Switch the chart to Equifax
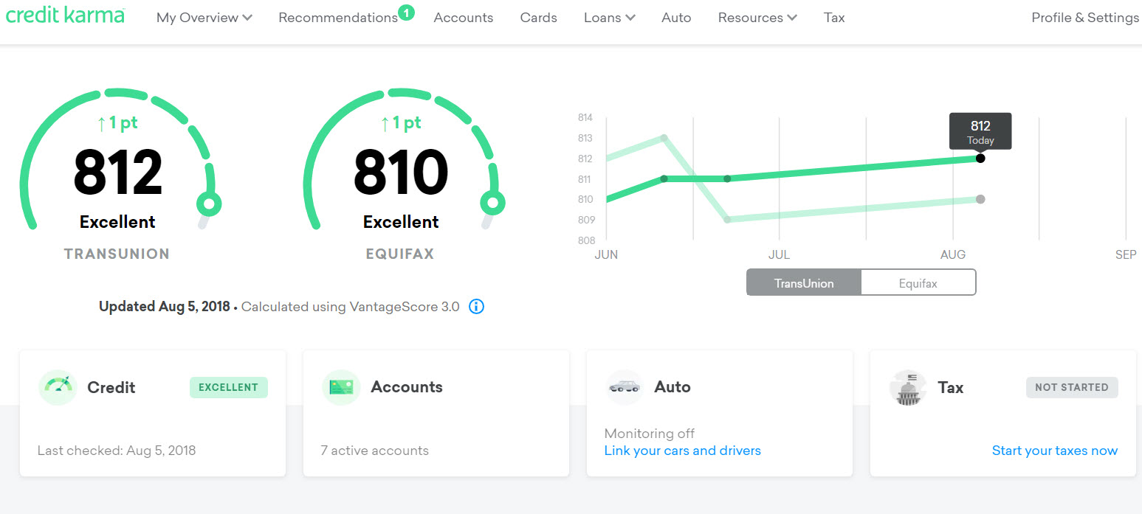Viewport: 1142px width, 514px height. 918,282
